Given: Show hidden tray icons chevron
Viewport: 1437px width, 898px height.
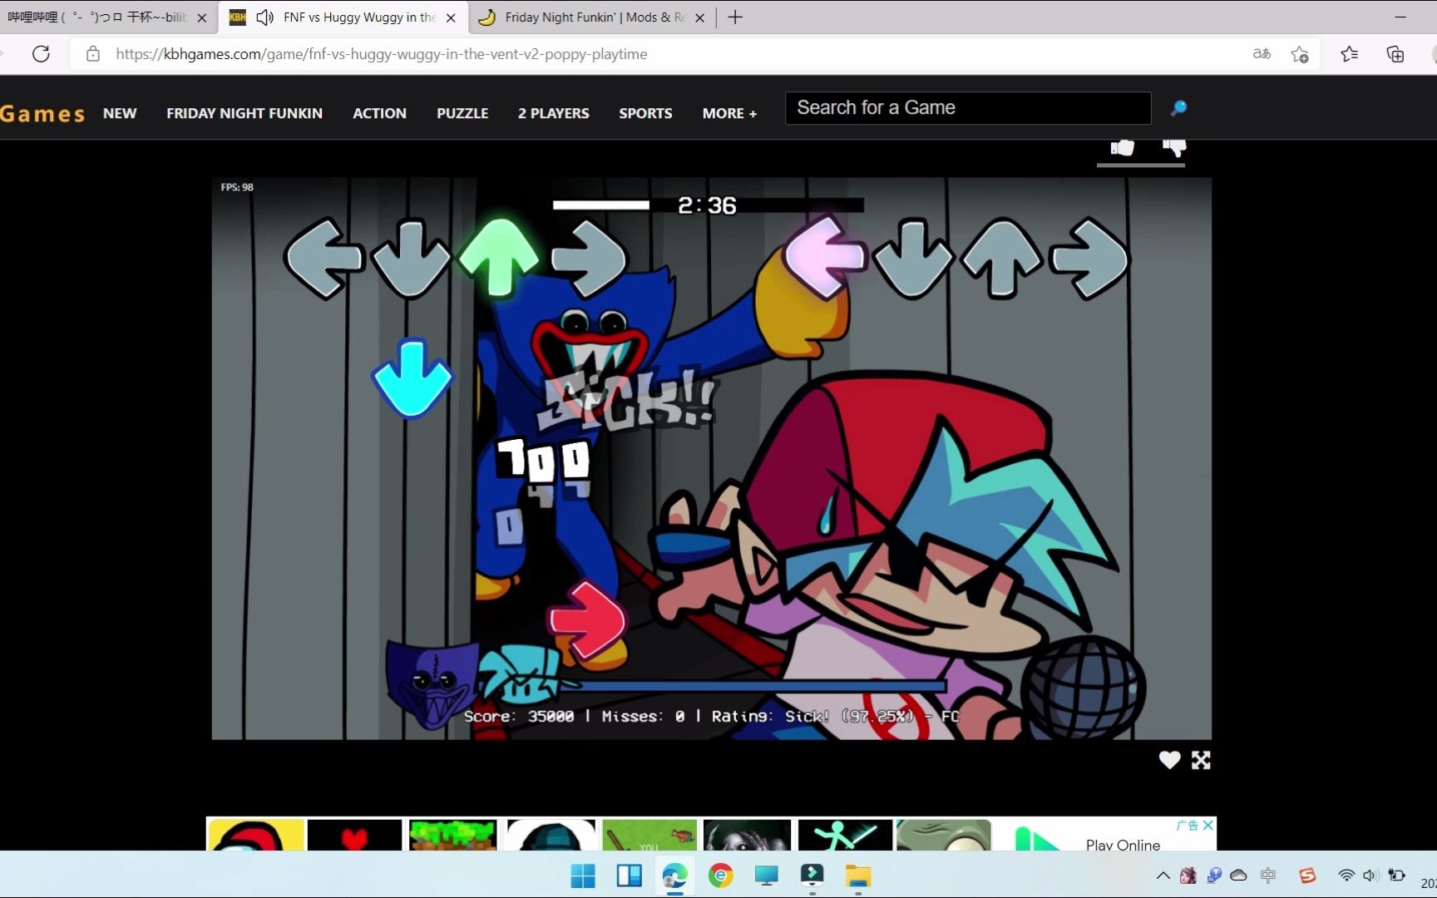Looking at the screenshot, I should coord(1163,876).
